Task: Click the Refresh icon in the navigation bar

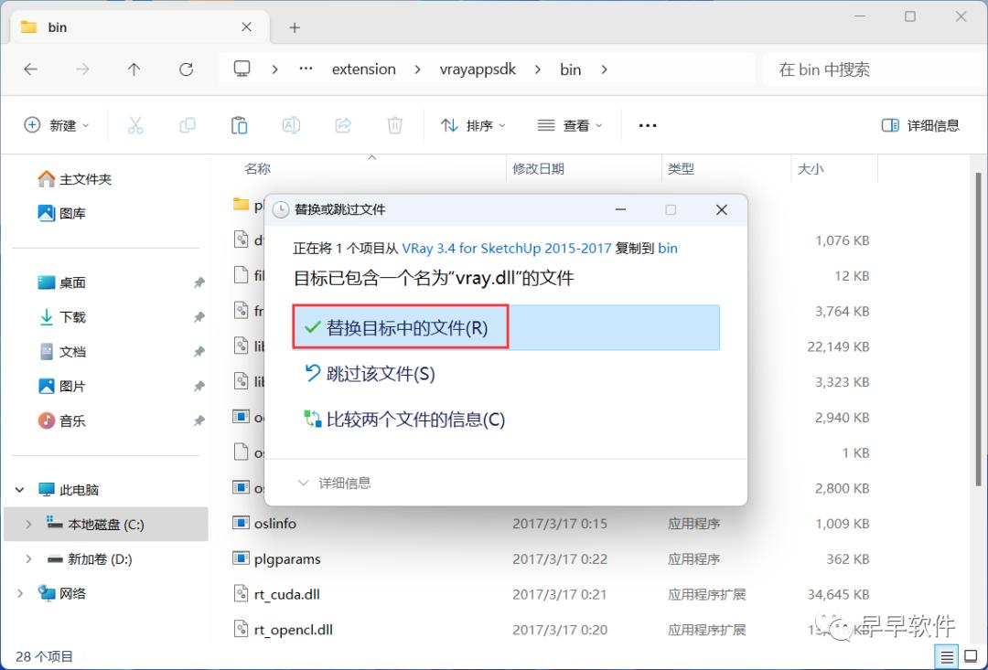Action: (x=186, y=69)
